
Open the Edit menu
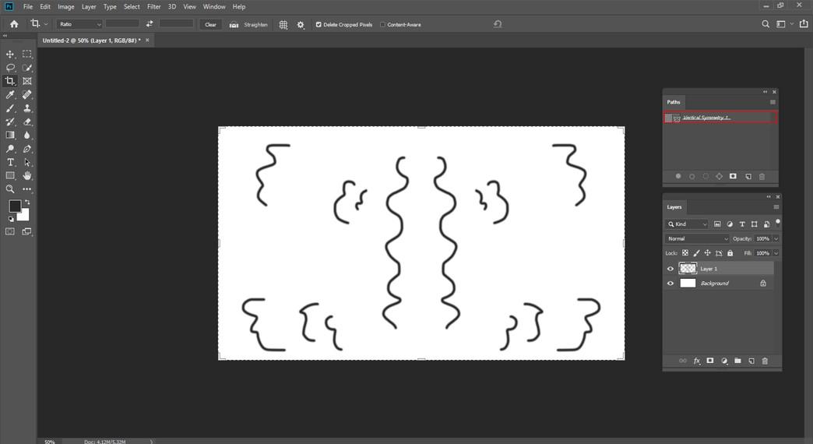(x=45, y=7)
